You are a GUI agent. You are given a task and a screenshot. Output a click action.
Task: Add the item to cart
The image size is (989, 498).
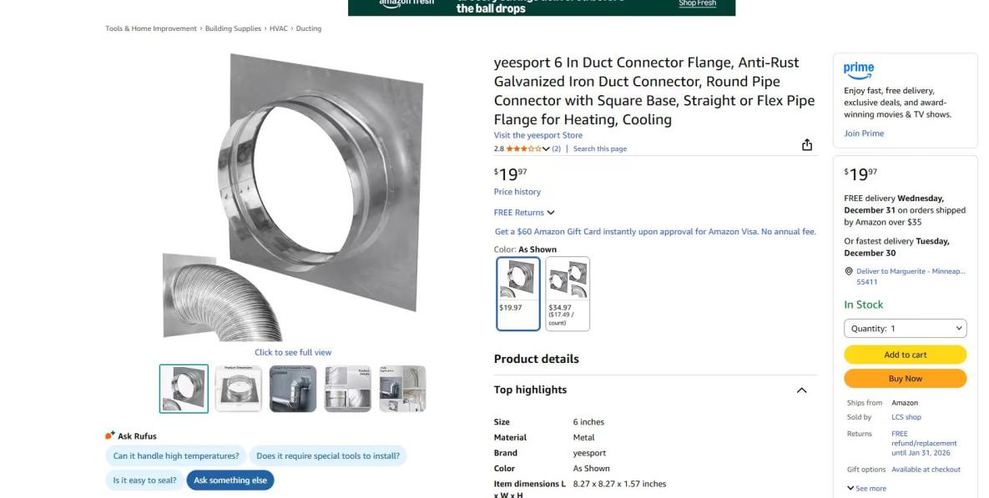(905, 355)
